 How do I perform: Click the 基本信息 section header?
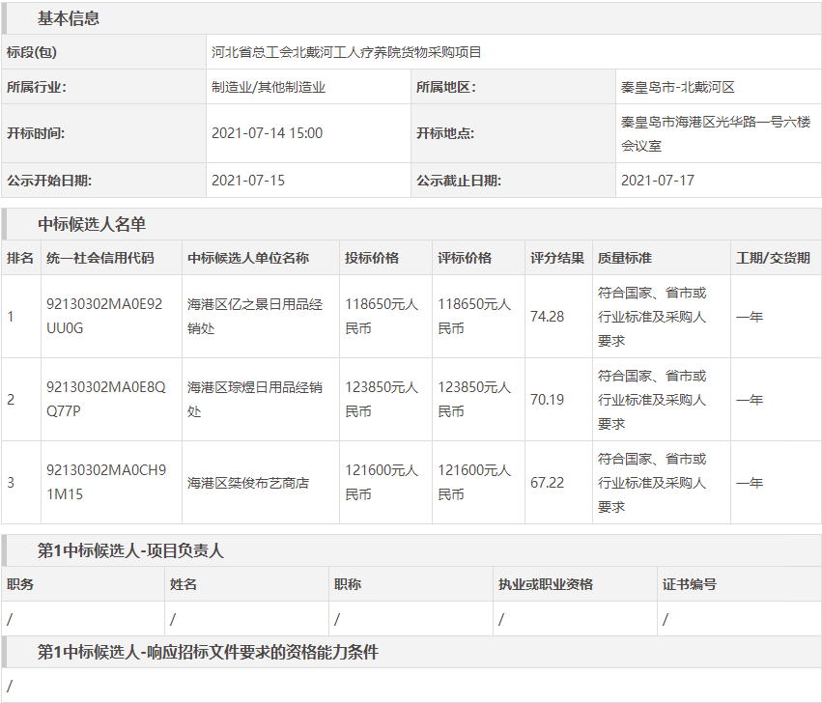(x=68, y=18)
